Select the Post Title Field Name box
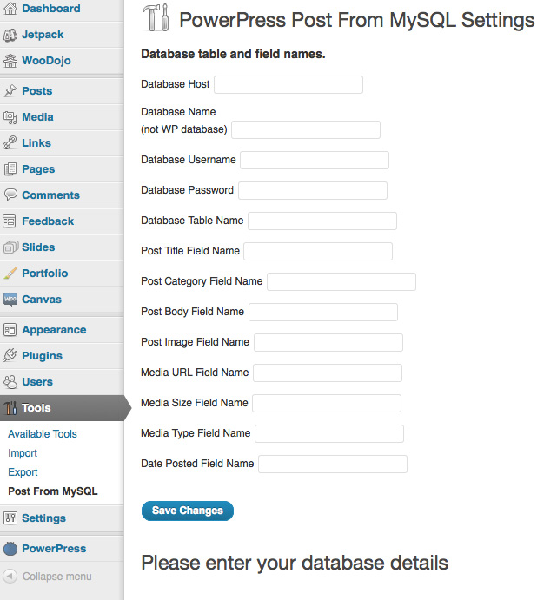The width and height of the screenshot is (557, 600). [317, 251]
